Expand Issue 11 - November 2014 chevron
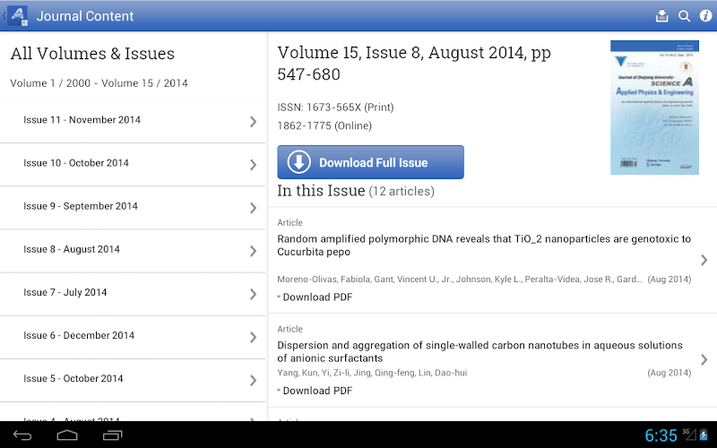 pyautogui.click(x=254, y=122)
